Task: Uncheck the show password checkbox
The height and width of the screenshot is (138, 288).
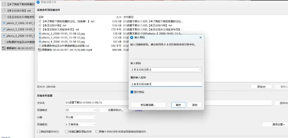Action: (x=132, y=92)
